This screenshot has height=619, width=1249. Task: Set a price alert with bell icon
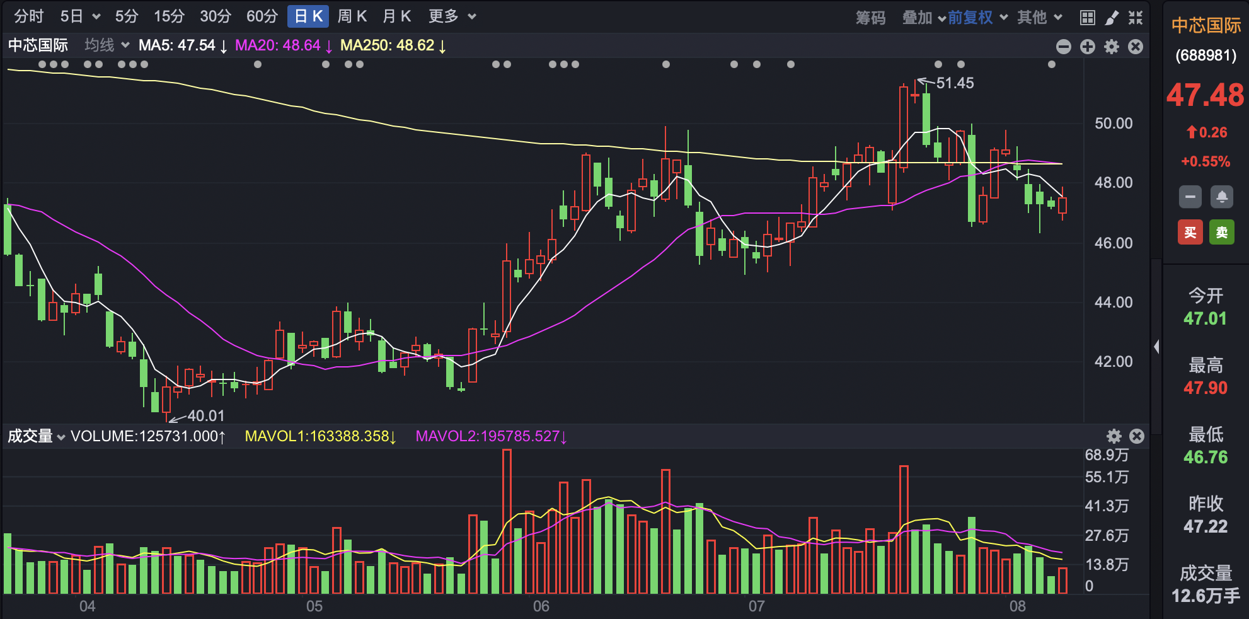[x=1222, y=197]
